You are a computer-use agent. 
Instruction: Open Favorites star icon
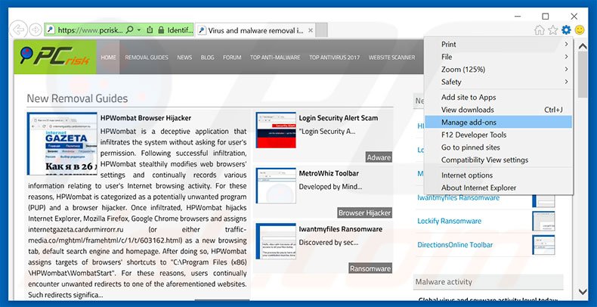tap(553, 30)
